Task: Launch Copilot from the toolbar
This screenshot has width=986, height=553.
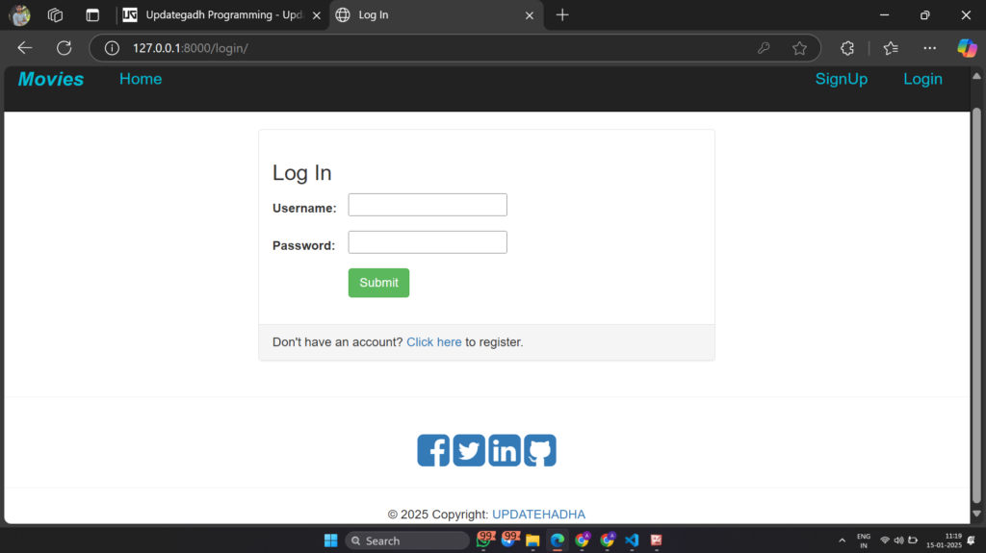Action: pos(967,48)
